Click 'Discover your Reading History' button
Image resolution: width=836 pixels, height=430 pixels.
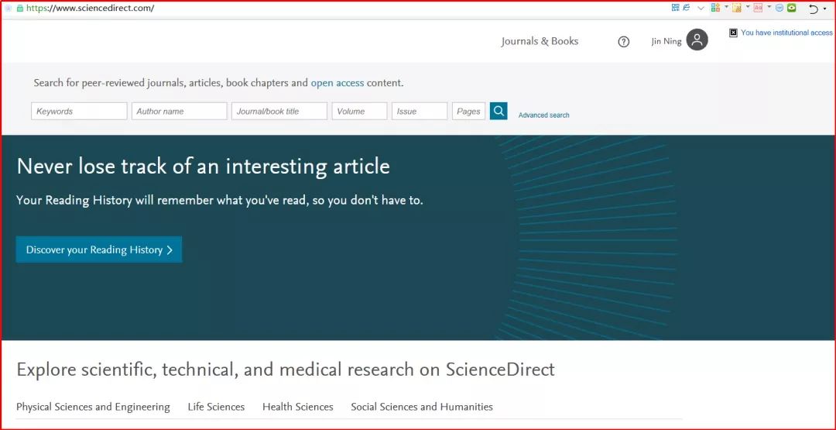click(x=99, y=249)
